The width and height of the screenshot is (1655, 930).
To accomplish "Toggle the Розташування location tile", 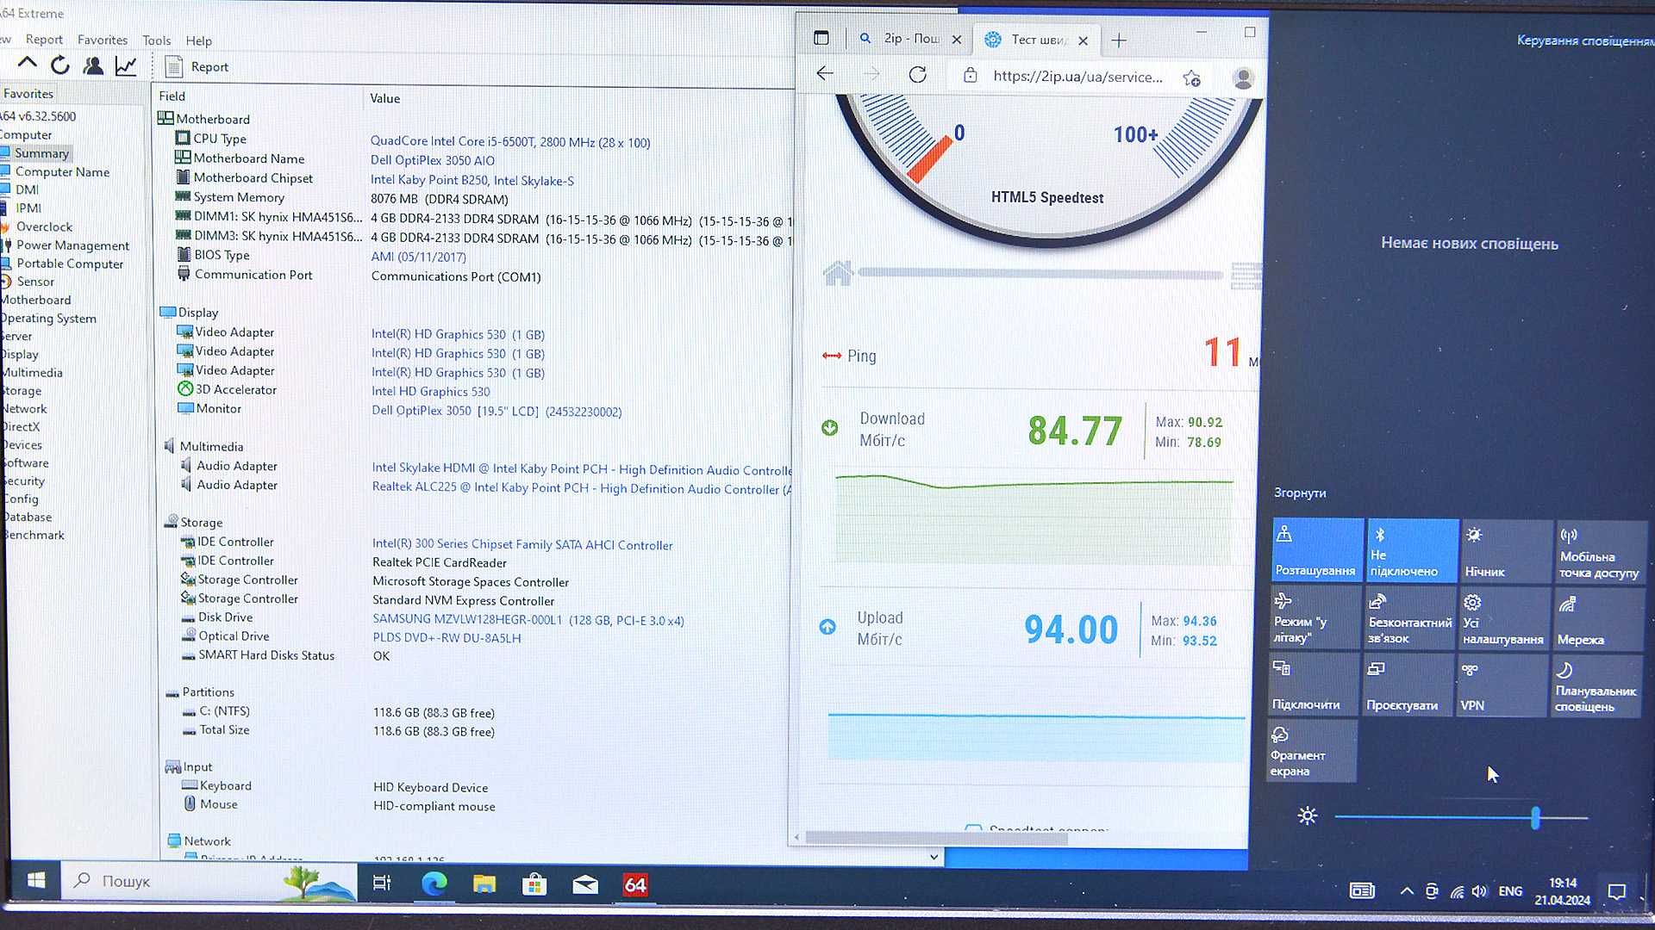I will 1317,550.
